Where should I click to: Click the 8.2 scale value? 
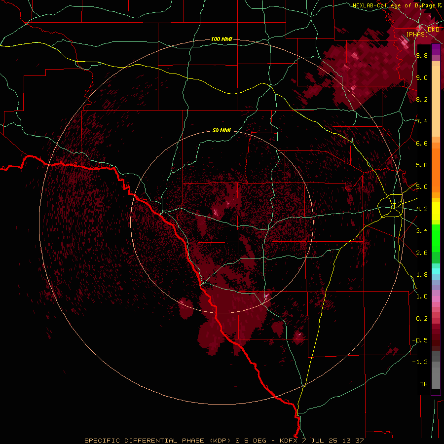point(422,99)
